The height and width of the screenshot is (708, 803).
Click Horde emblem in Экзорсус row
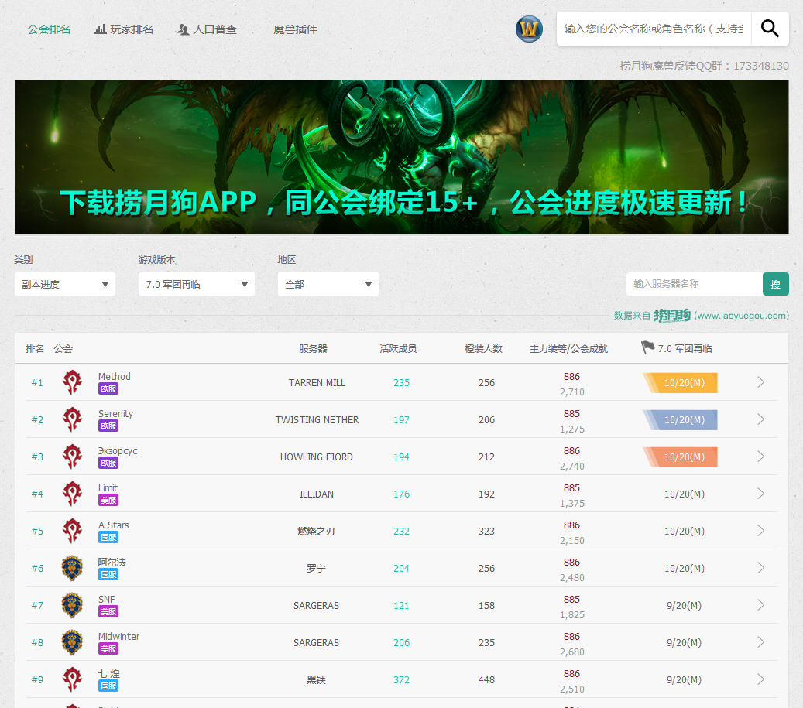point(72,457)
